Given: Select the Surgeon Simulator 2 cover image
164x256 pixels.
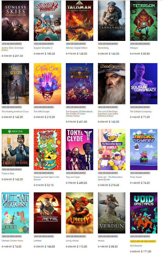Looking at the screenshot, I should click(x=47, y=21).
